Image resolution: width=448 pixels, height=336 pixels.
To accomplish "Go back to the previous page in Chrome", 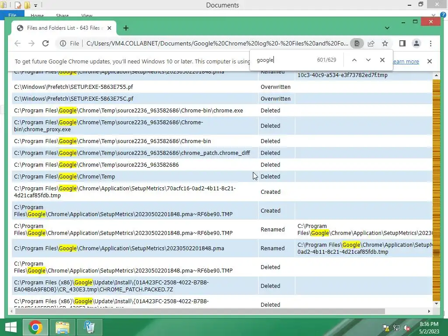I will point(17,43).
